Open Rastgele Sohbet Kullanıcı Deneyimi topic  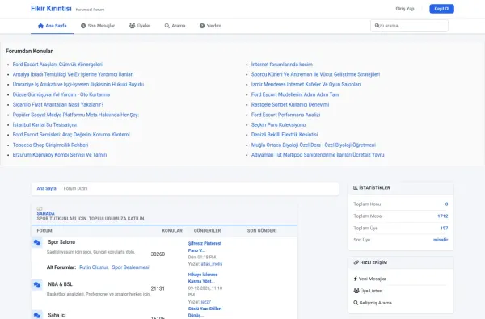[290, 104]
